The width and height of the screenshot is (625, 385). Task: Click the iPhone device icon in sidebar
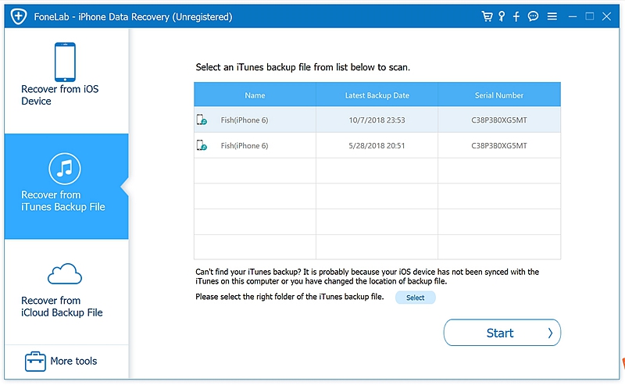point(65,62)
